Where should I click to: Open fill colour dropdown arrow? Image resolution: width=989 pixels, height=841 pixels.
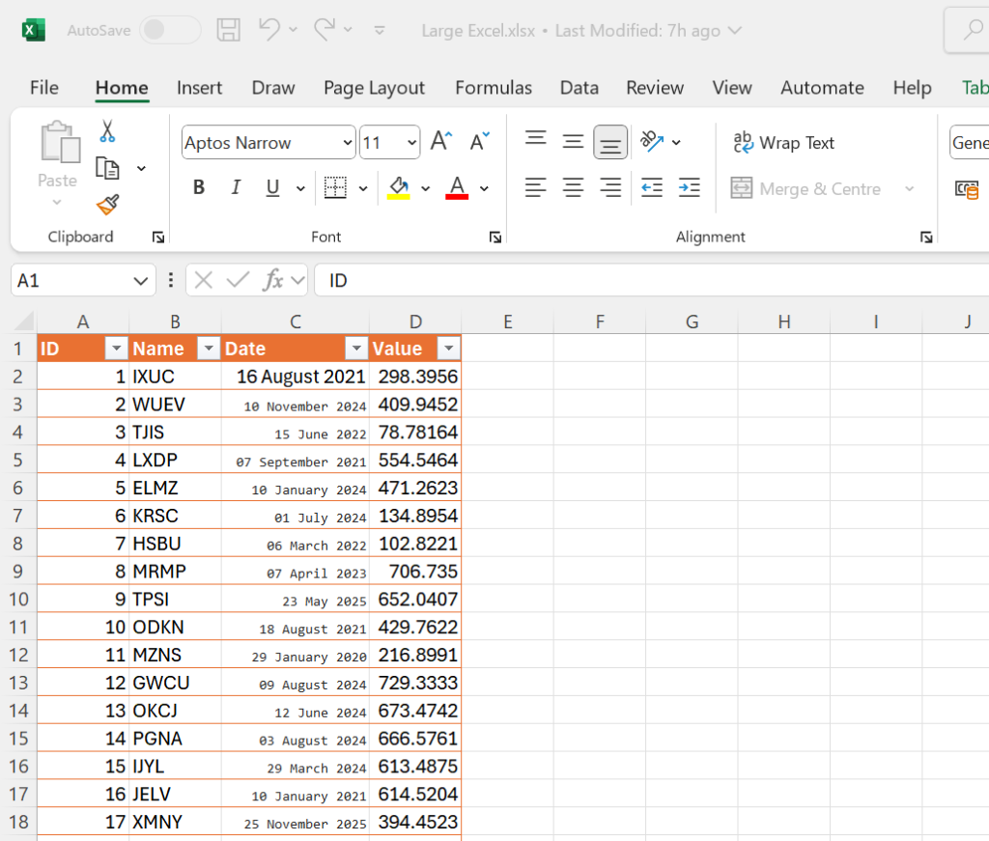(426, 188)
